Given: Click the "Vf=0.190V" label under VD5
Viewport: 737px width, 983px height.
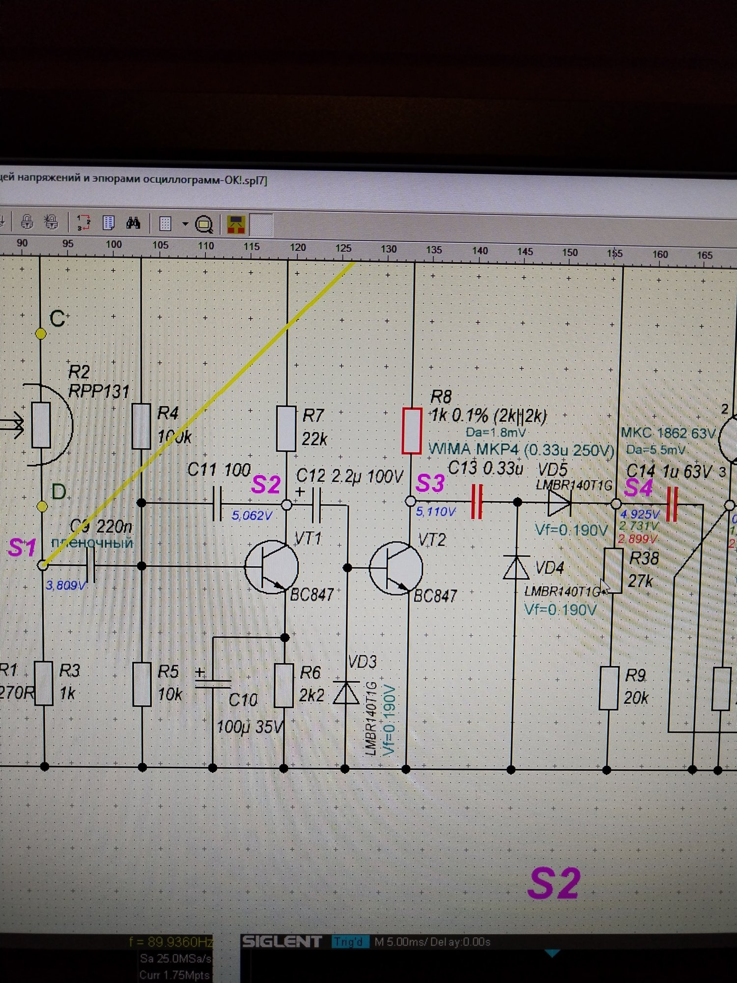Looking at the screenshot, I should [571, 531].
